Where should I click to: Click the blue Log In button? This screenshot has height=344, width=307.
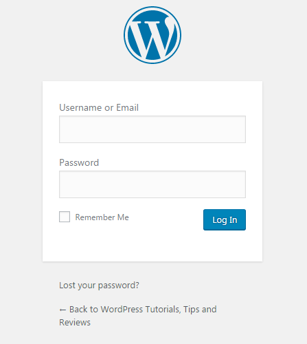click(225, 219)
